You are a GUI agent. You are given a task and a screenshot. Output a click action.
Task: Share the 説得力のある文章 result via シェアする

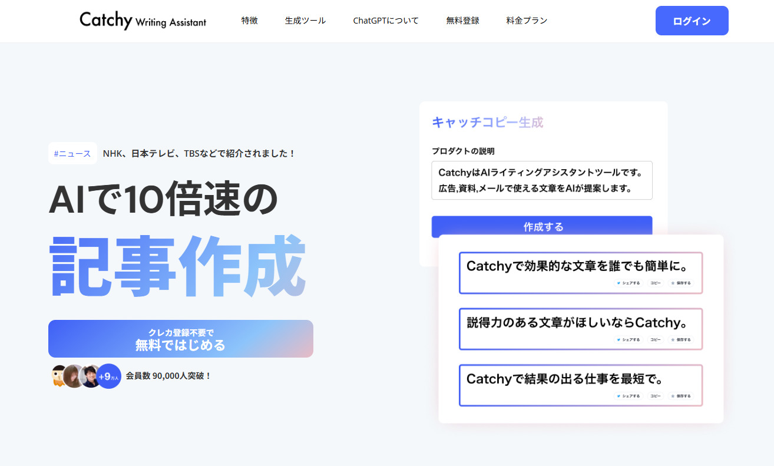[629, 339]
